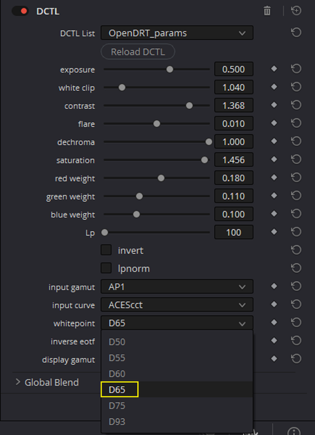The height and width of the screenshot is (435, 315).
Task: Adjust the exposure slider handle
Action: pos(169,69)
